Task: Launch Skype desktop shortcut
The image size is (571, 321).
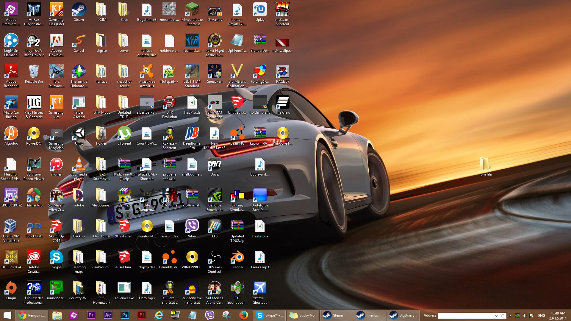Action: (56, 260)
